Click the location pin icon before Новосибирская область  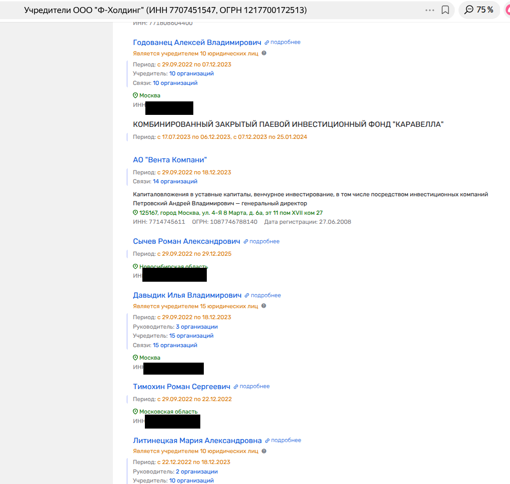click(x=135, y=267)
